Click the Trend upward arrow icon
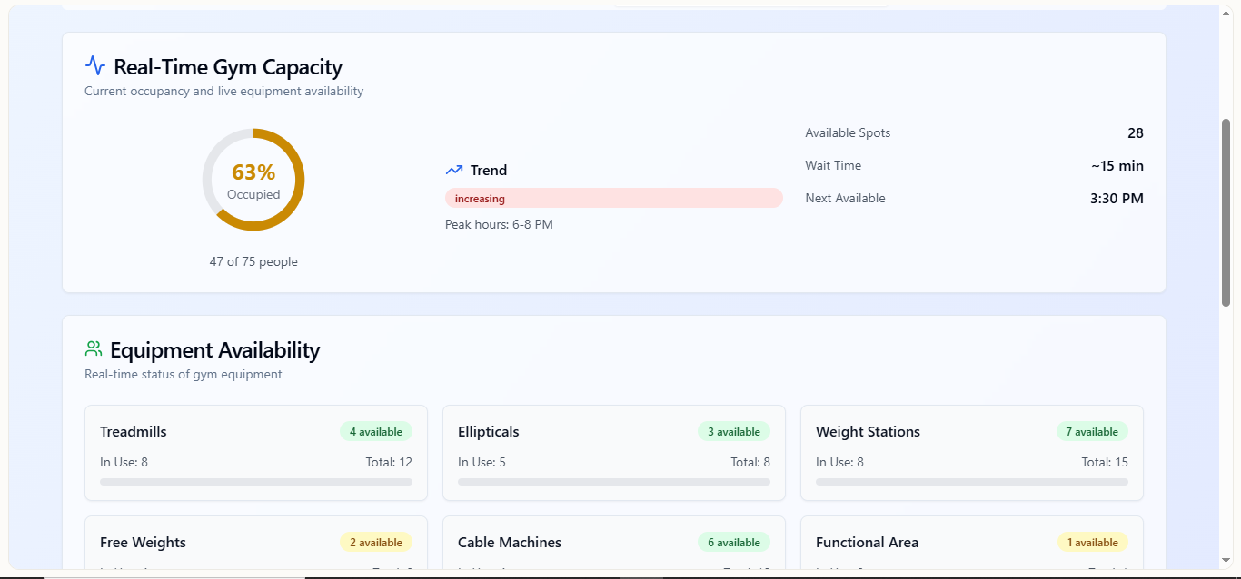Image resolution: width=1241 pixels, height=579 pixels. coord(454,171)
